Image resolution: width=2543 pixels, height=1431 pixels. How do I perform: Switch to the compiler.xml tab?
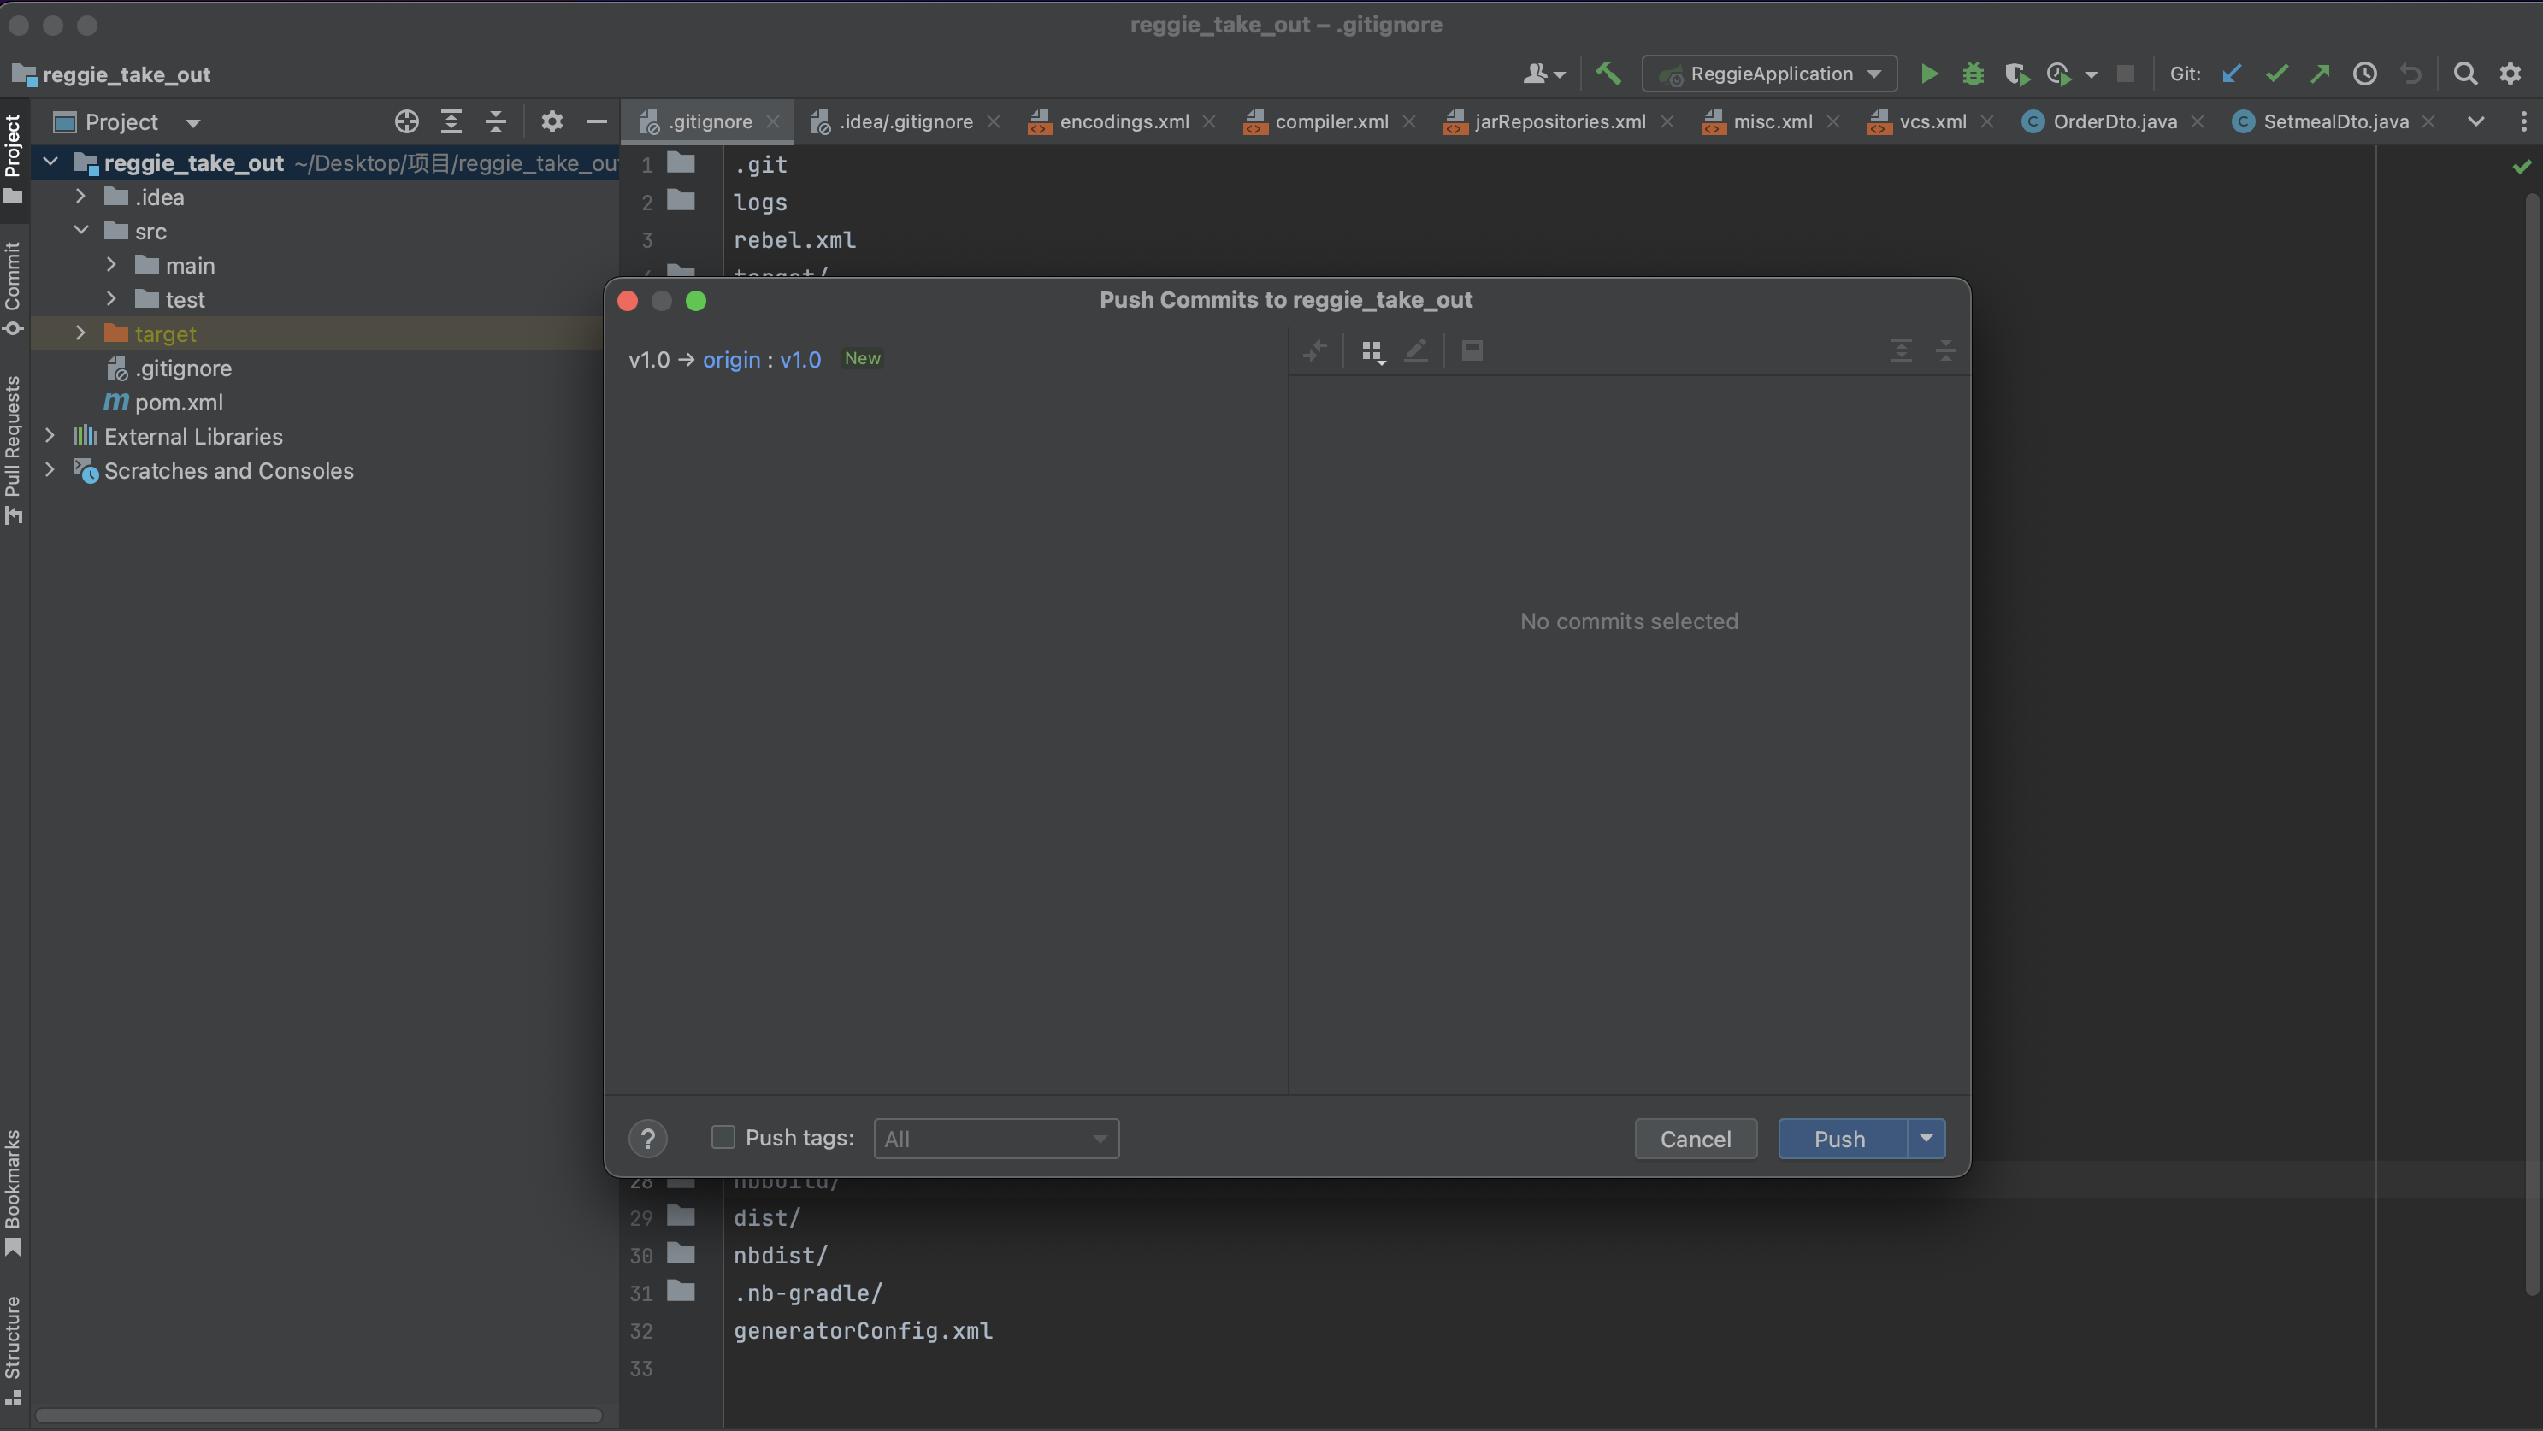coord(1330,121)
